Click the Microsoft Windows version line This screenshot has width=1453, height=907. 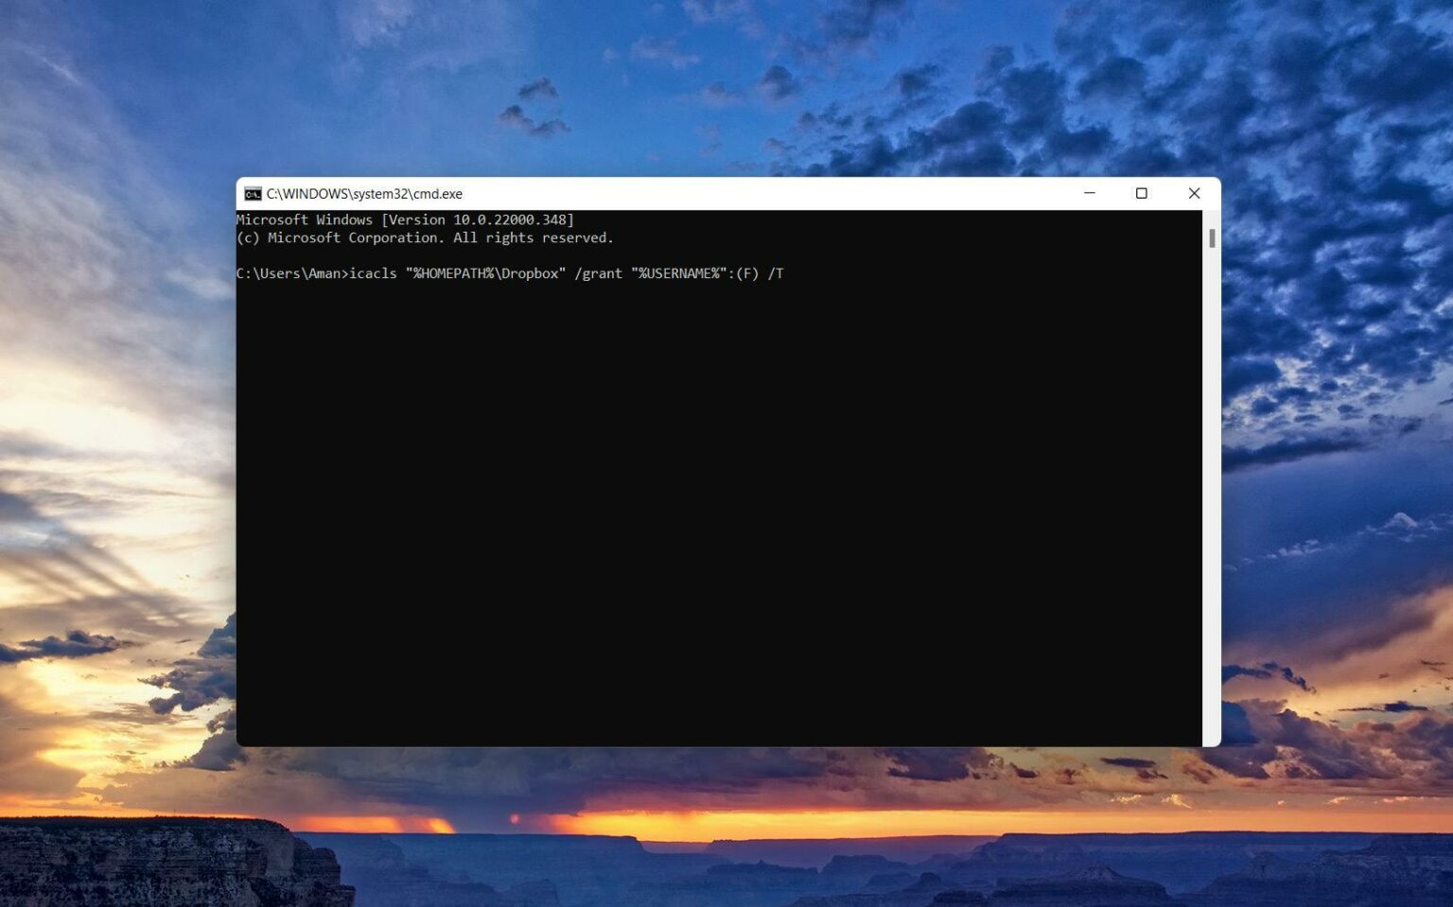point(407,219)
